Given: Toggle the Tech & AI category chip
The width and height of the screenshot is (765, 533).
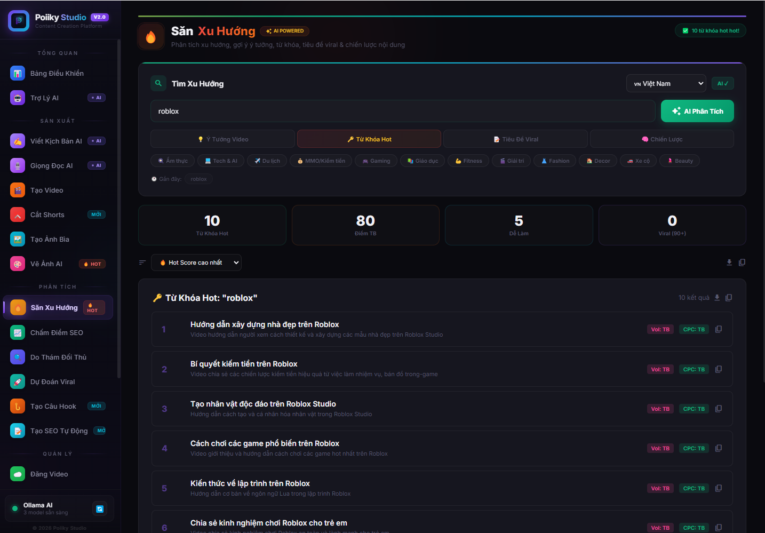Looking at the screenshot, I should point(221,161).
